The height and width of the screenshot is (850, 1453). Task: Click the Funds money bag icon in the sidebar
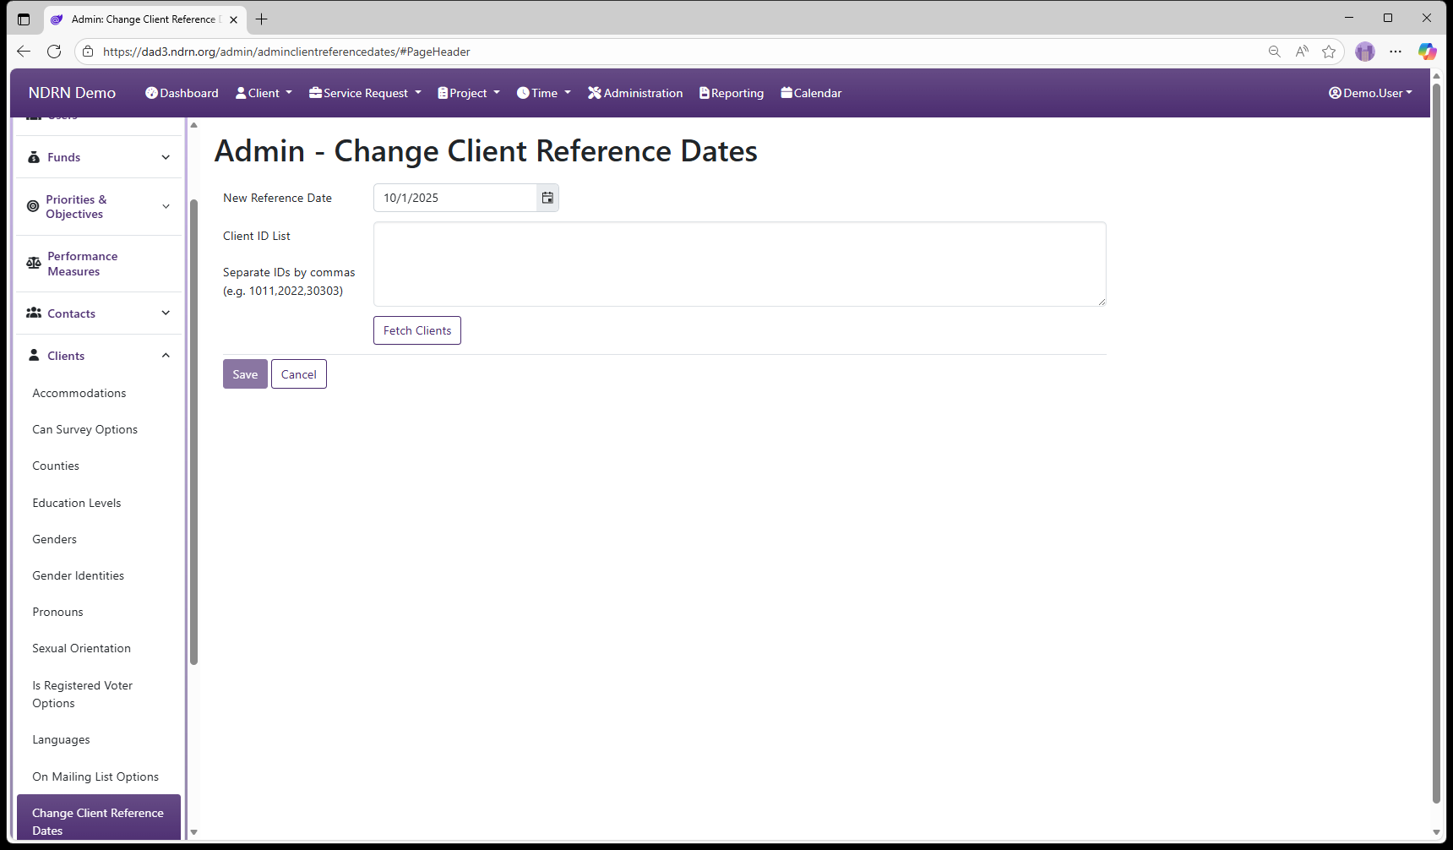click(34, 157)
